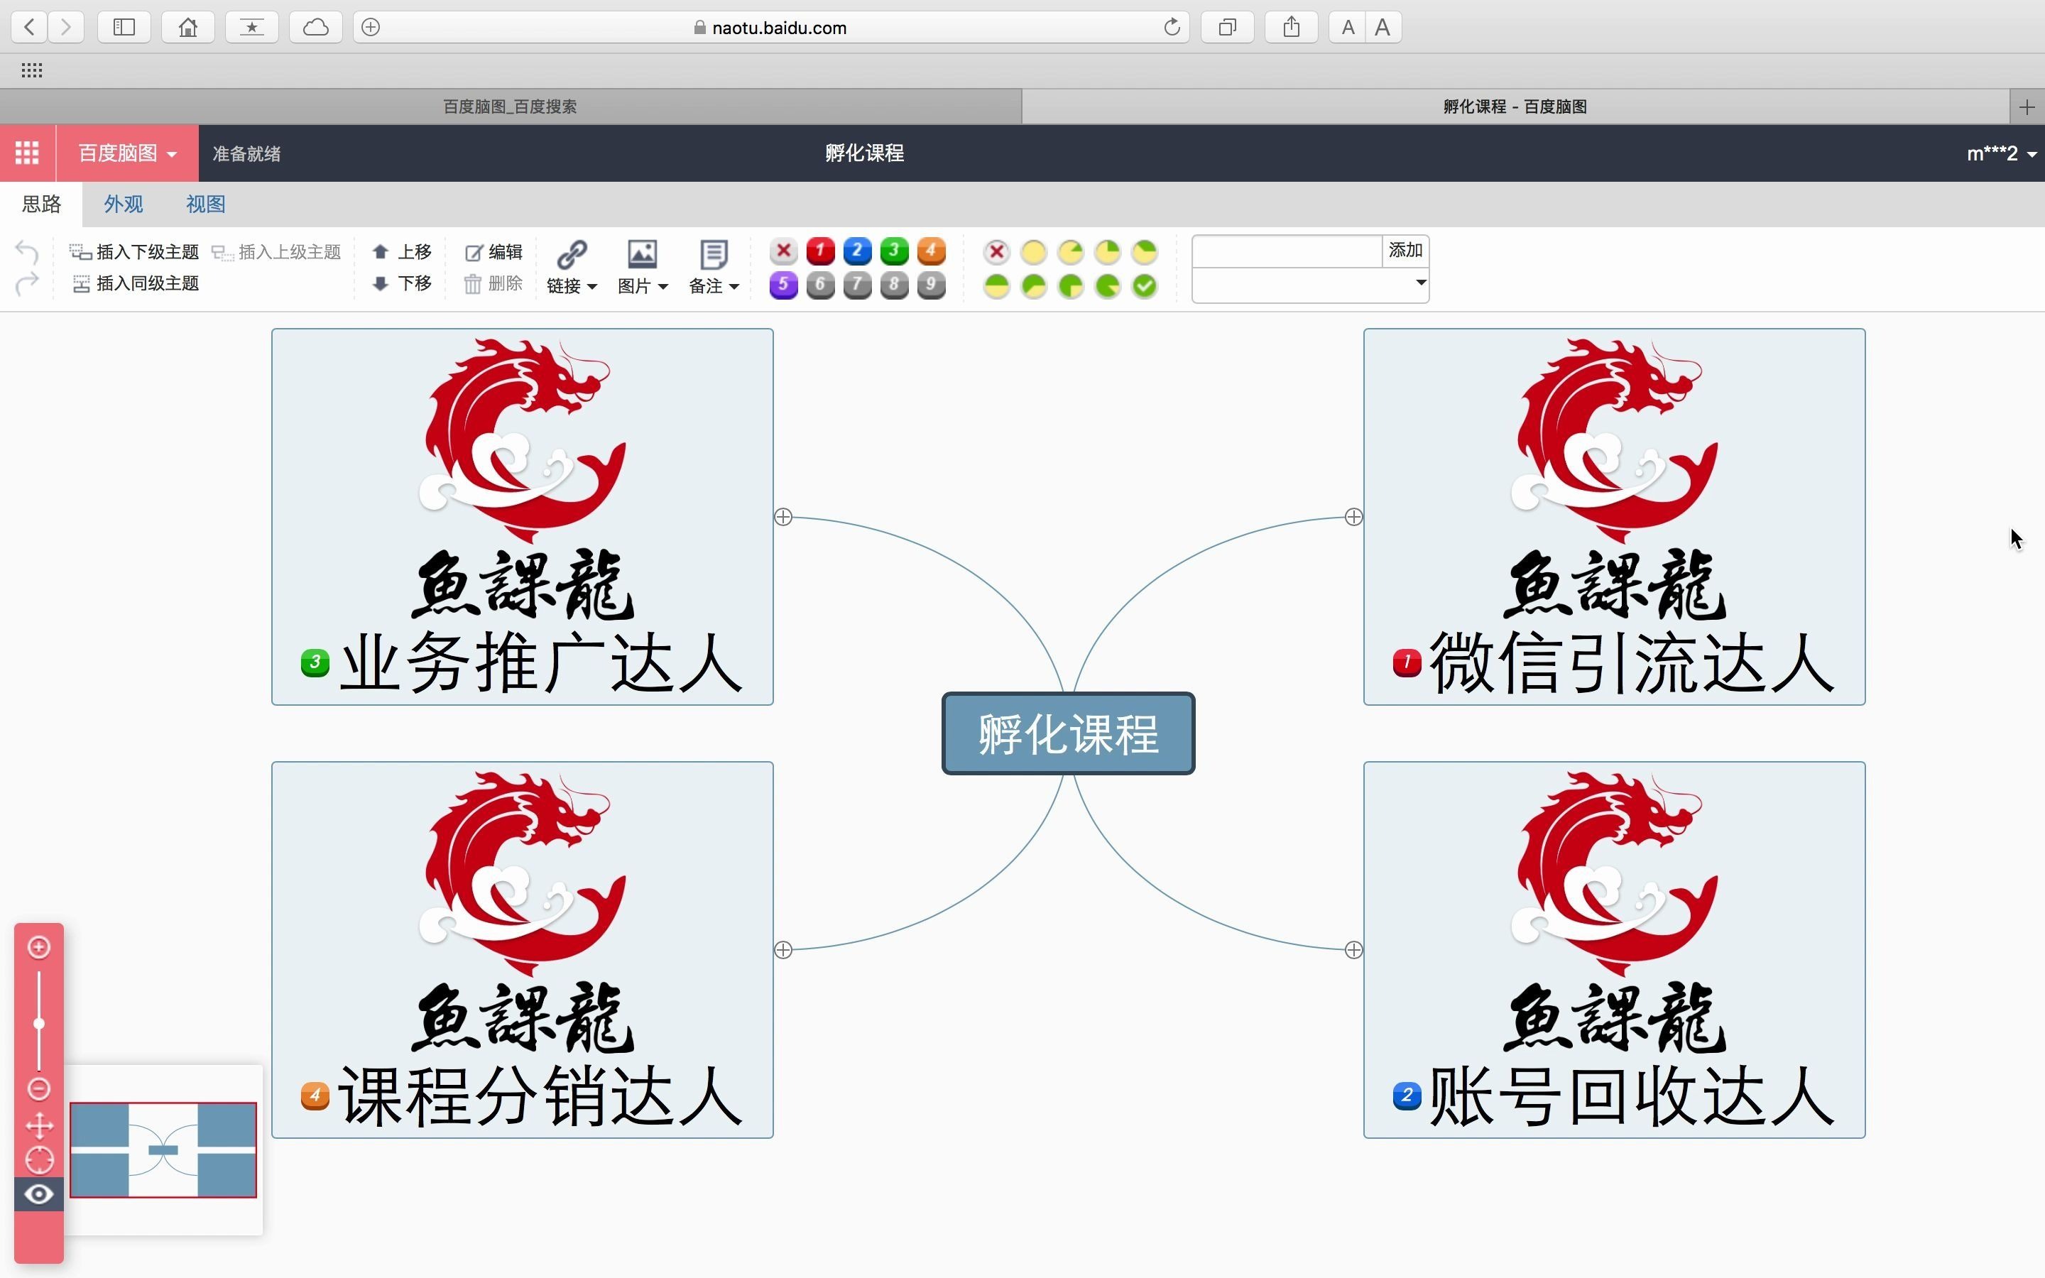2045x1278 pixels.
Task: Set priority 6 gray badge
Action: click(821, 285)
